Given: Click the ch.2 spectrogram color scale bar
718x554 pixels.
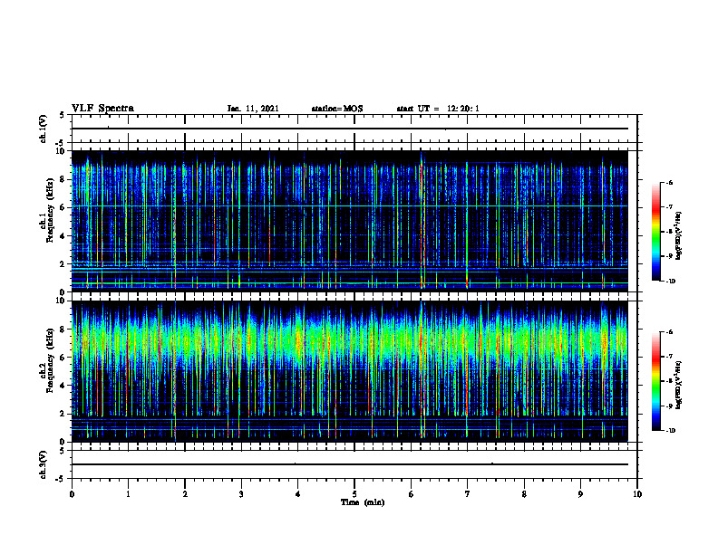Looking at the screenshot, I should tap(655, 381).
